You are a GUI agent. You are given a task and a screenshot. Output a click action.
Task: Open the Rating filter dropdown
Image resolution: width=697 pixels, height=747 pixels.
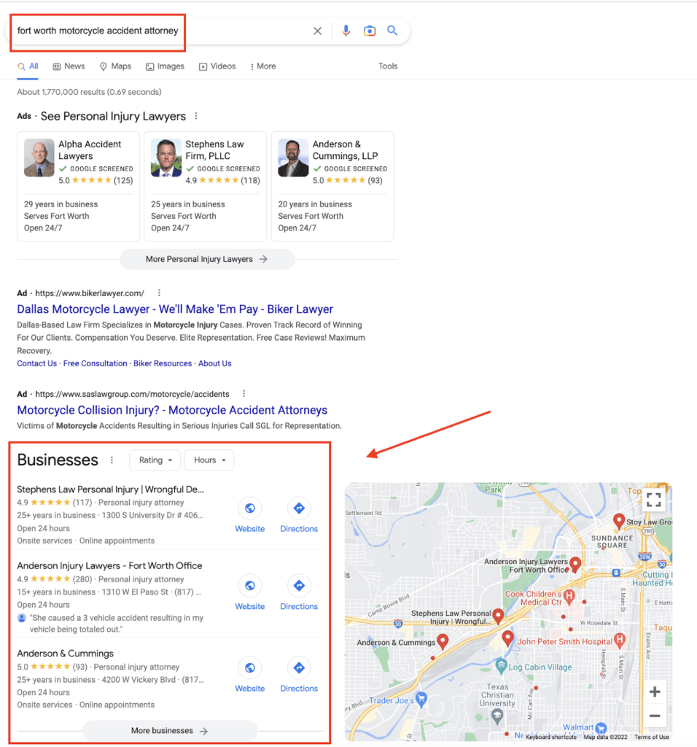(155, 460)
